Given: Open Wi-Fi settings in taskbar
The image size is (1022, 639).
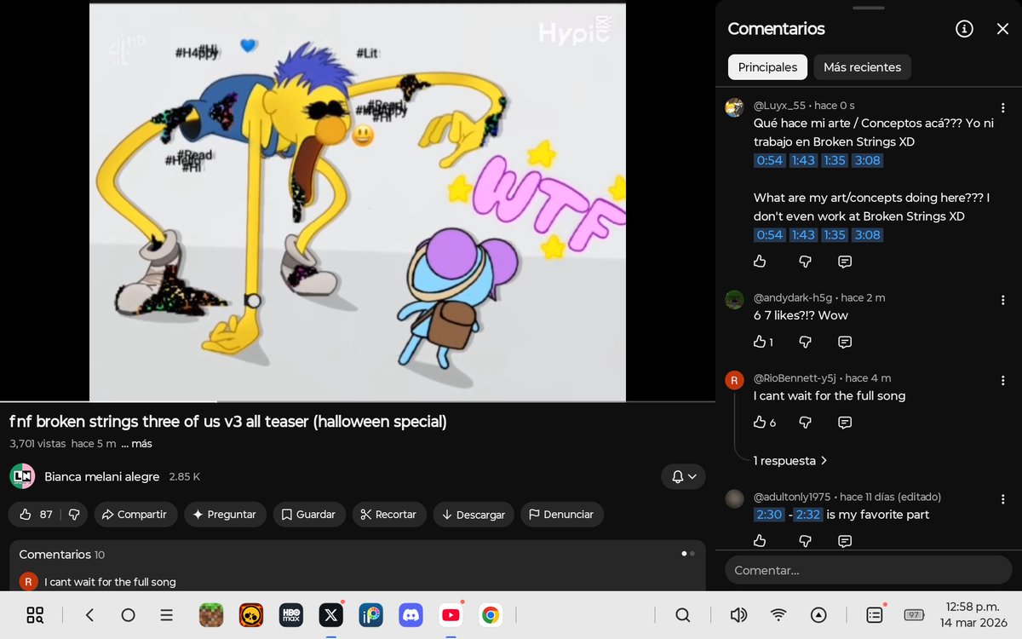Looking at the screenshot, I should tap(778, 615).
